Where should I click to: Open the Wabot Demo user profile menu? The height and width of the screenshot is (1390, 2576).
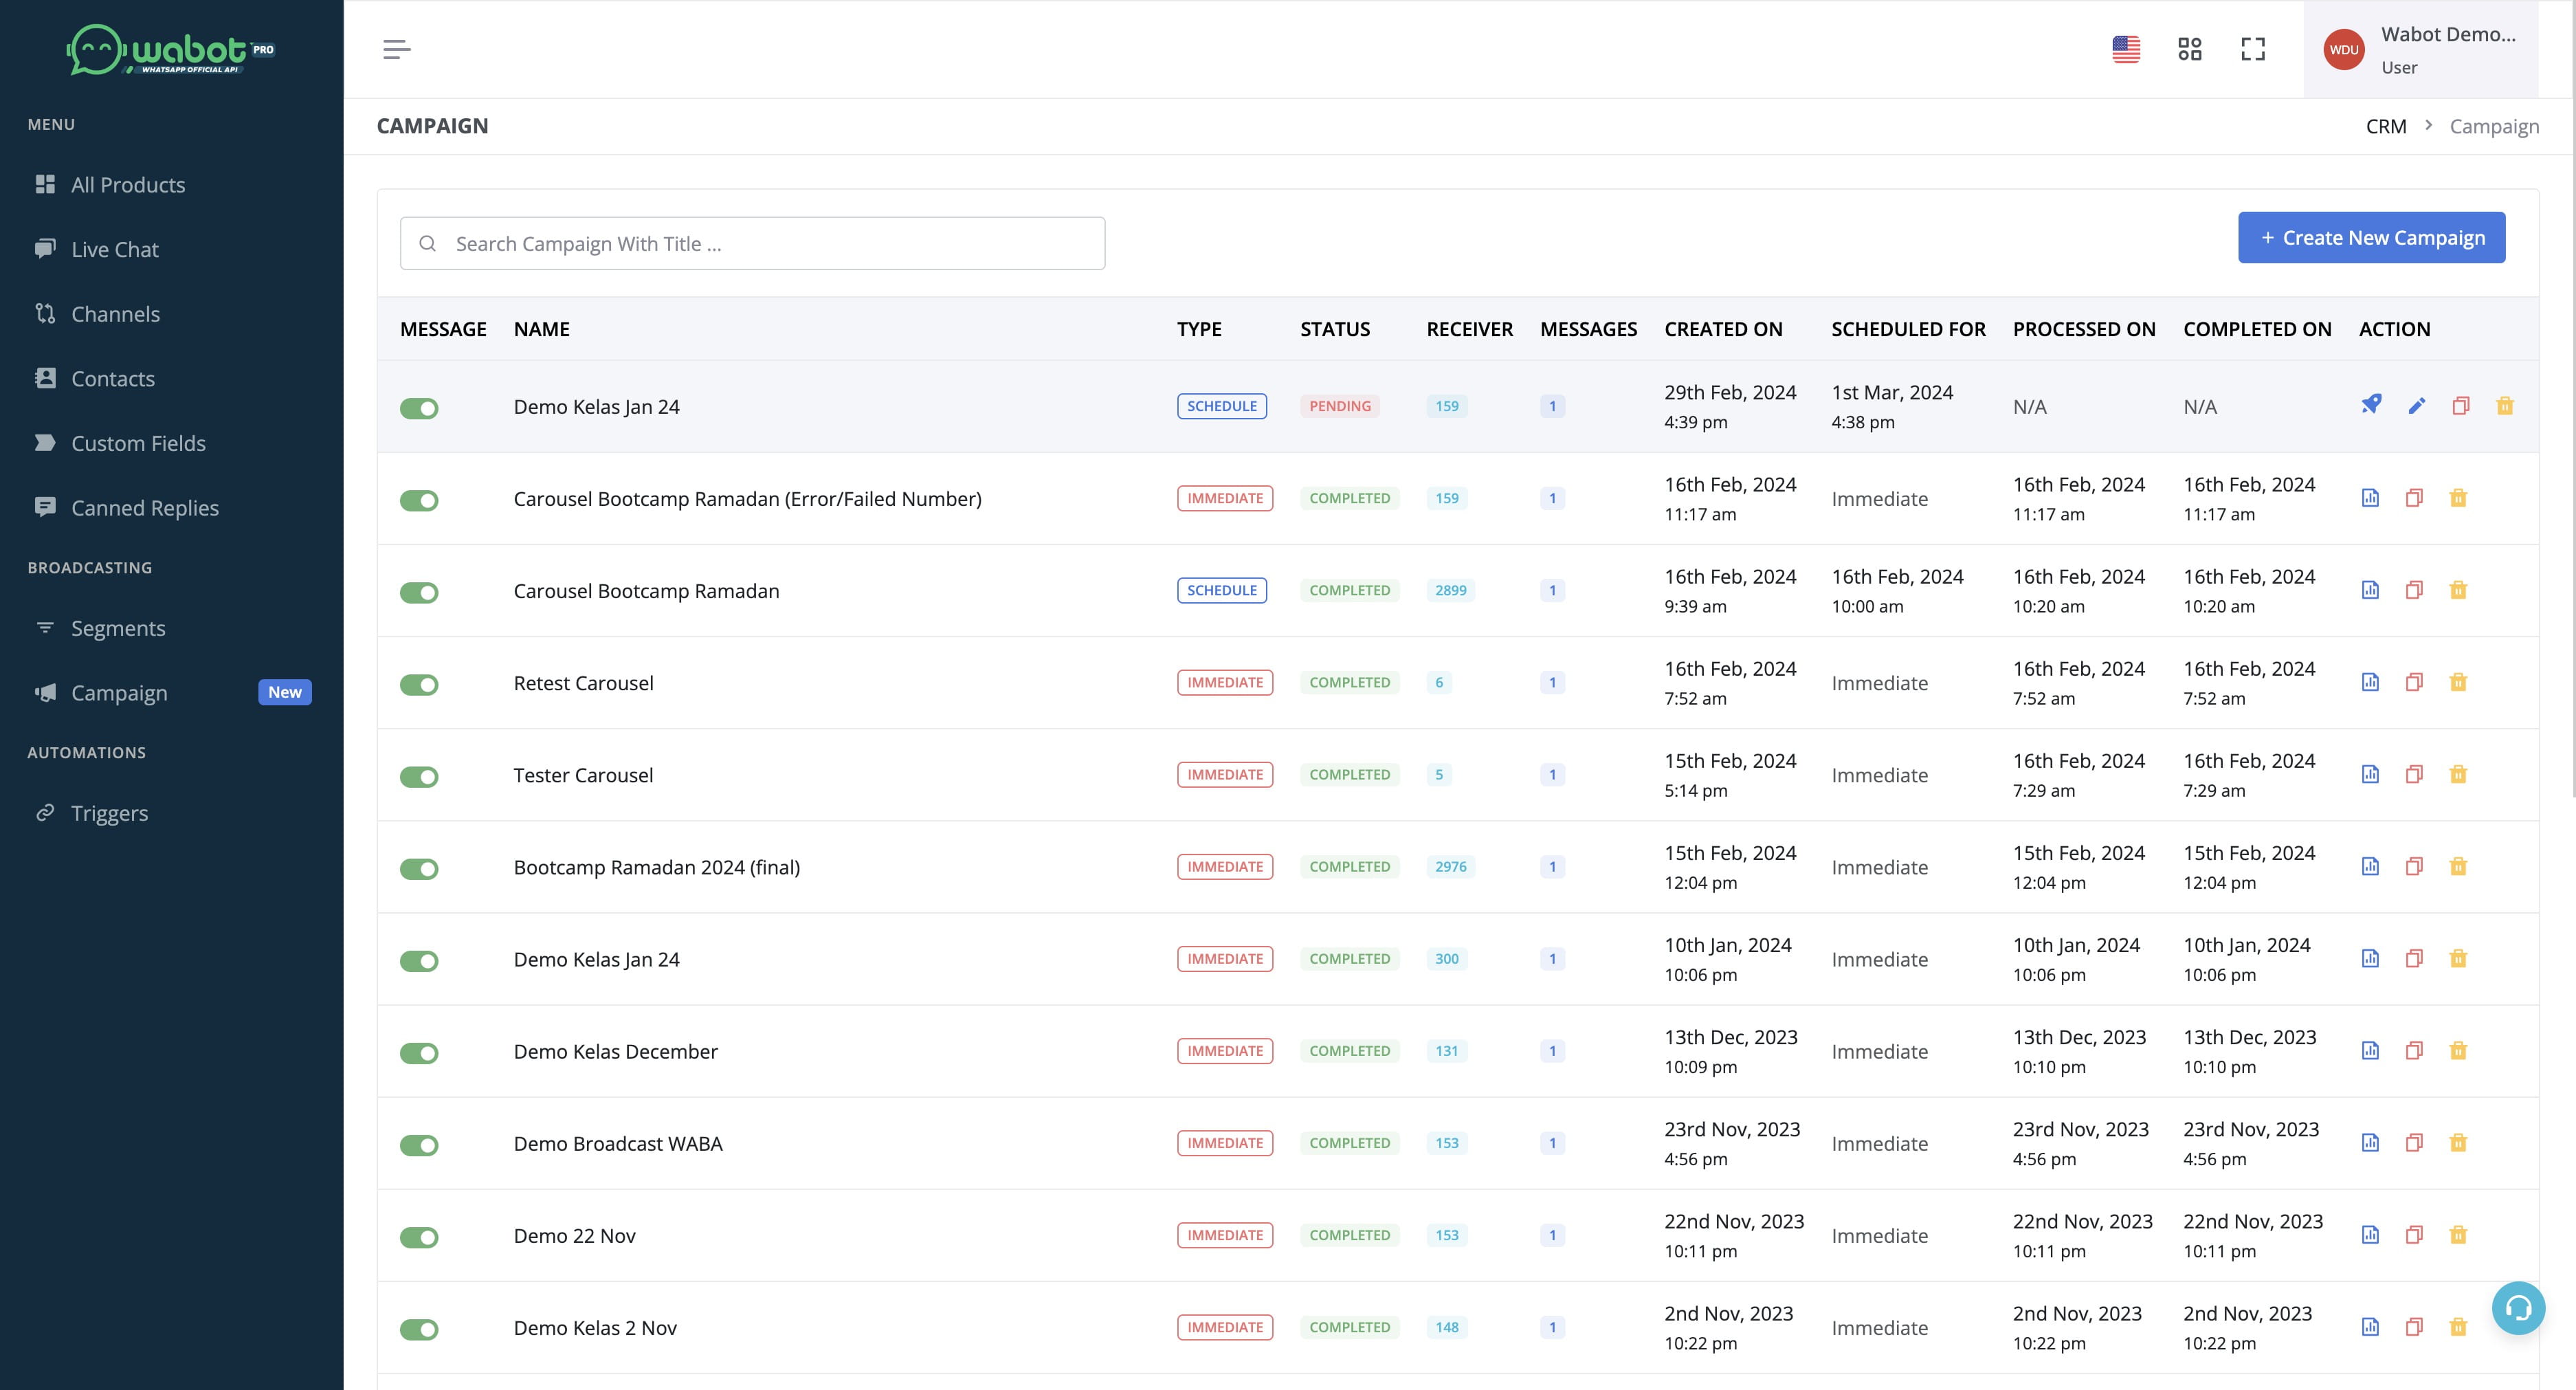[x=2421, y=49]
